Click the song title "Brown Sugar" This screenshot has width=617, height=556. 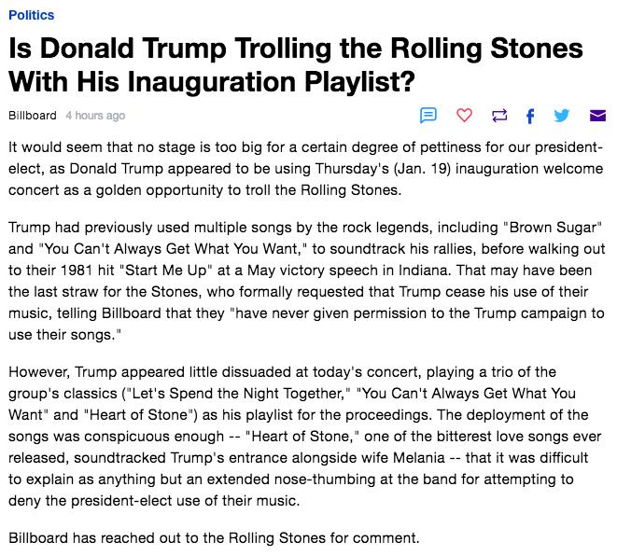click(x=554, y=228)
